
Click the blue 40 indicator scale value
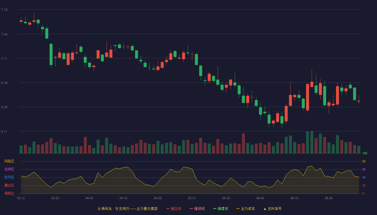364,177
